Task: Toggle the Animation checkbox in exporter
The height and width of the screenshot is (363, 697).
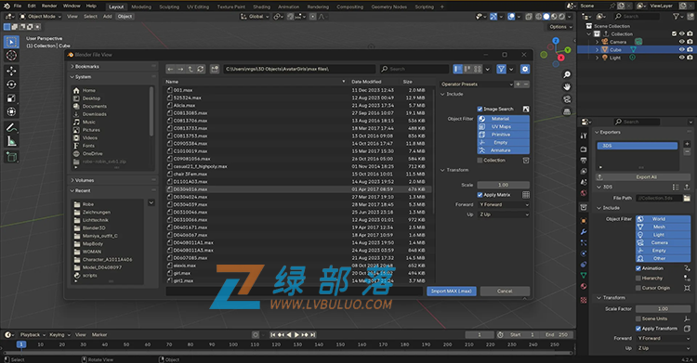Action: [638, 268]
